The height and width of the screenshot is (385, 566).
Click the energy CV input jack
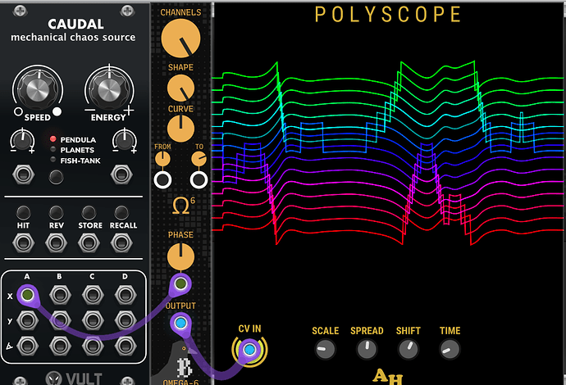pos(121,174)
